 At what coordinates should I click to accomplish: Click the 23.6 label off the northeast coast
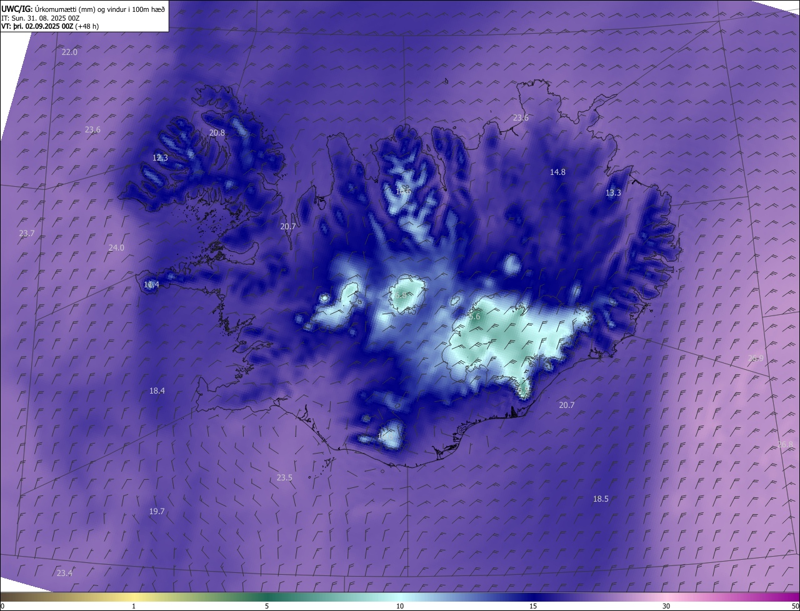pyautogui.click(x=521, y=118)
